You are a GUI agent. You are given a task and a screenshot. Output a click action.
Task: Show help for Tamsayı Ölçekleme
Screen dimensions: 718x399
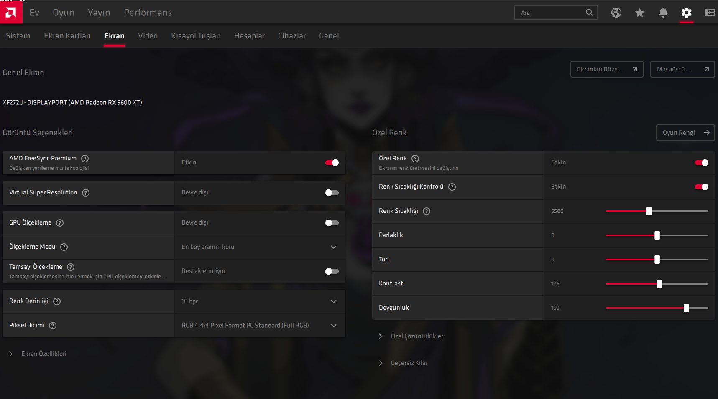(x=71, y=267)
